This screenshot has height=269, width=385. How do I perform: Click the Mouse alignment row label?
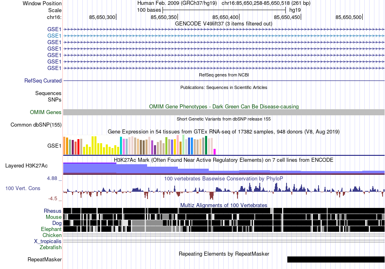(53, 217)
